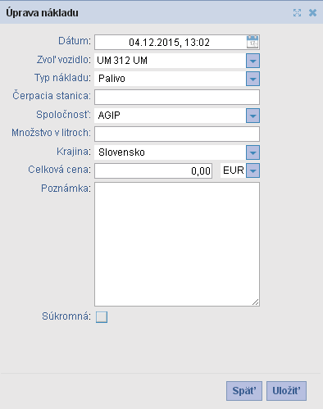Open the calendar date picker icon
Image resolution: width=323 pixels, height=409 pixels.
pos(252,42)
